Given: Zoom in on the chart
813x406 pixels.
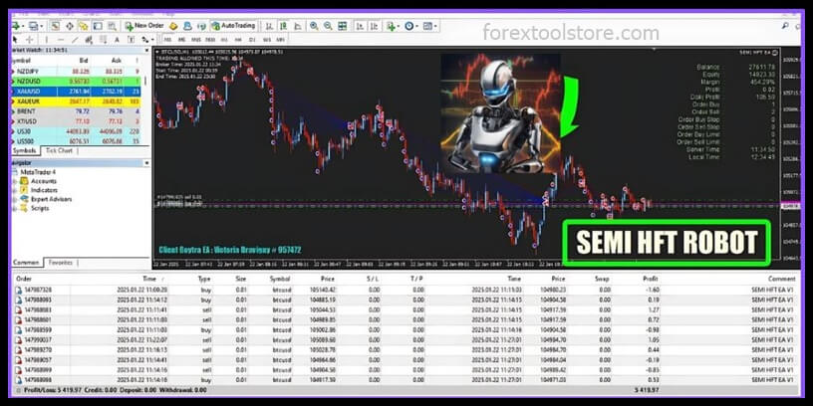Looking at the screenshot, I should [x=314, y=26].
